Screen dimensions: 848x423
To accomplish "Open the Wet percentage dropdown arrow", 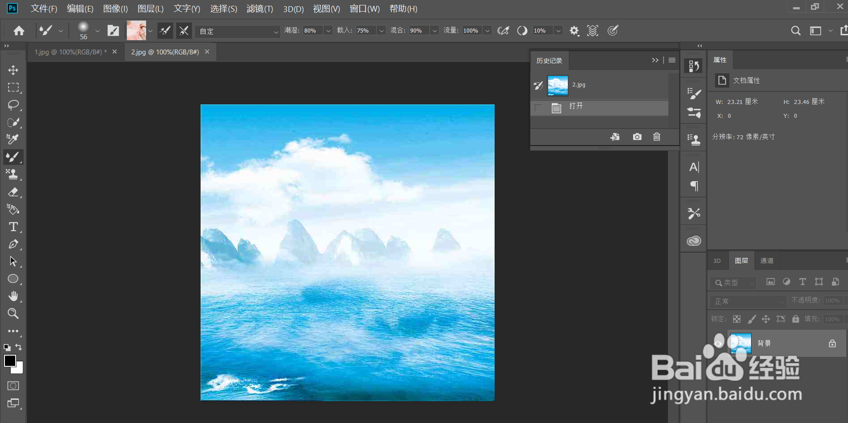I will [x=328, y=30].
